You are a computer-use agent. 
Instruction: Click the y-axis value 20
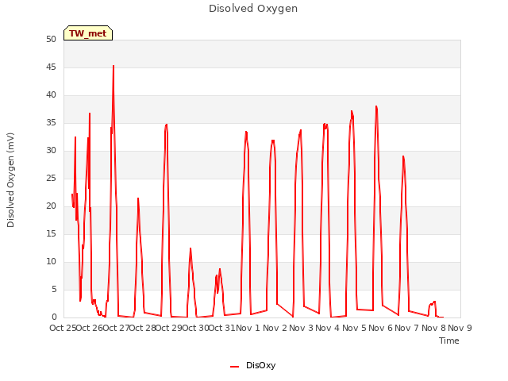pyautogui.click(x=51, y=206)
